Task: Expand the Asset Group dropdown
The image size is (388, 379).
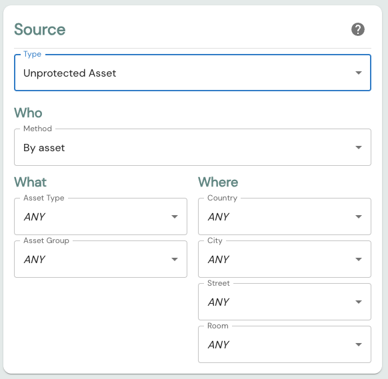Action: 101,259
